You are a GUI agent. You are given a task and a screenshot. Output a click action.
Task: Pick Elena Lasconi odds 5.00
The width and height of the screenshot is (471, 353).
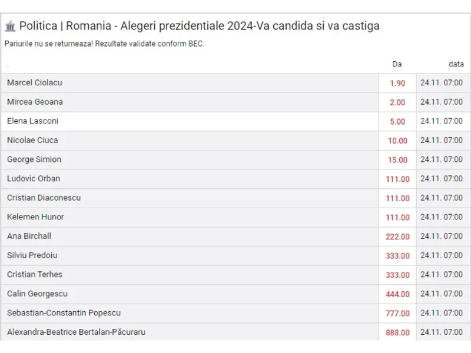(x=397, y=122)
